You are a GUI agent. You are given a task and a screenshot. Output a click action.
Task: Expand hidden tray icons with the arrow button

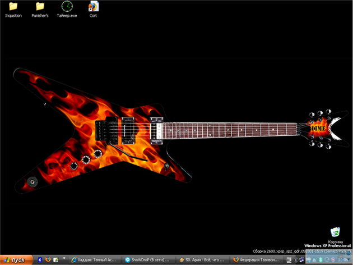pos(296,260)
